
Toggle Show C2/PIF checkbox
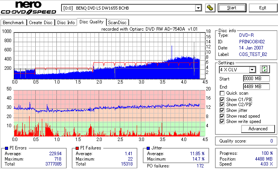[222, 105]
